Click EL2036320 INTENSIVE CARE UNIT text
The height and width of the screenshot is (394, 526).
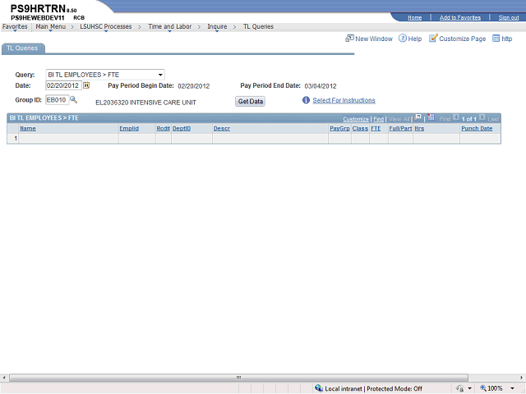(146, 103)
